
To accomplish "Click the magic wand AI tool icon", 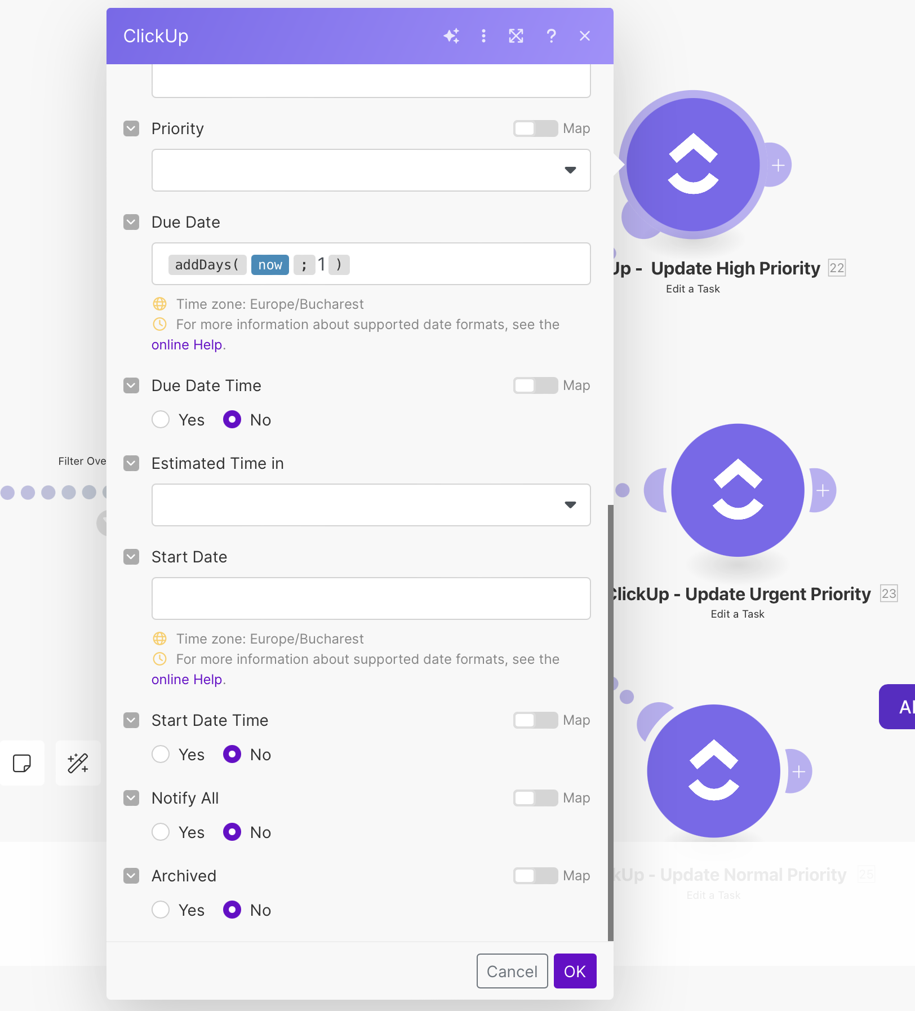I will pyautogui.click(x=78, y=764).
